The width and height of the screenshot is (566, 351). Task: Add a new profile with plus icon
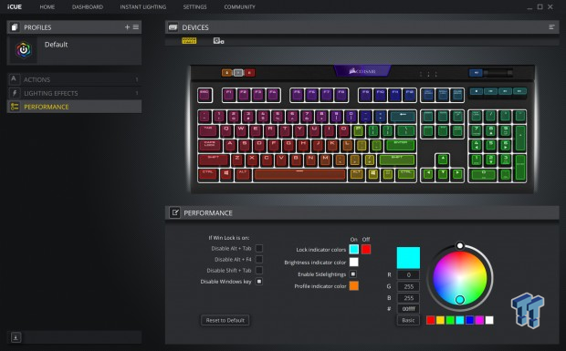tap(127, 27)
